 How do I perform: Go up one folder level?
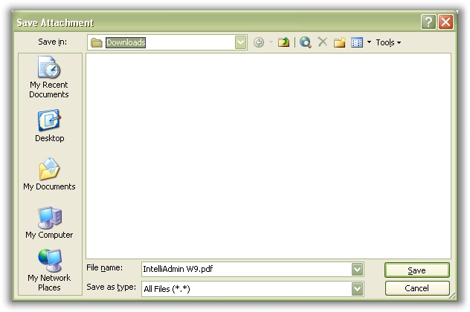[283, 42]
